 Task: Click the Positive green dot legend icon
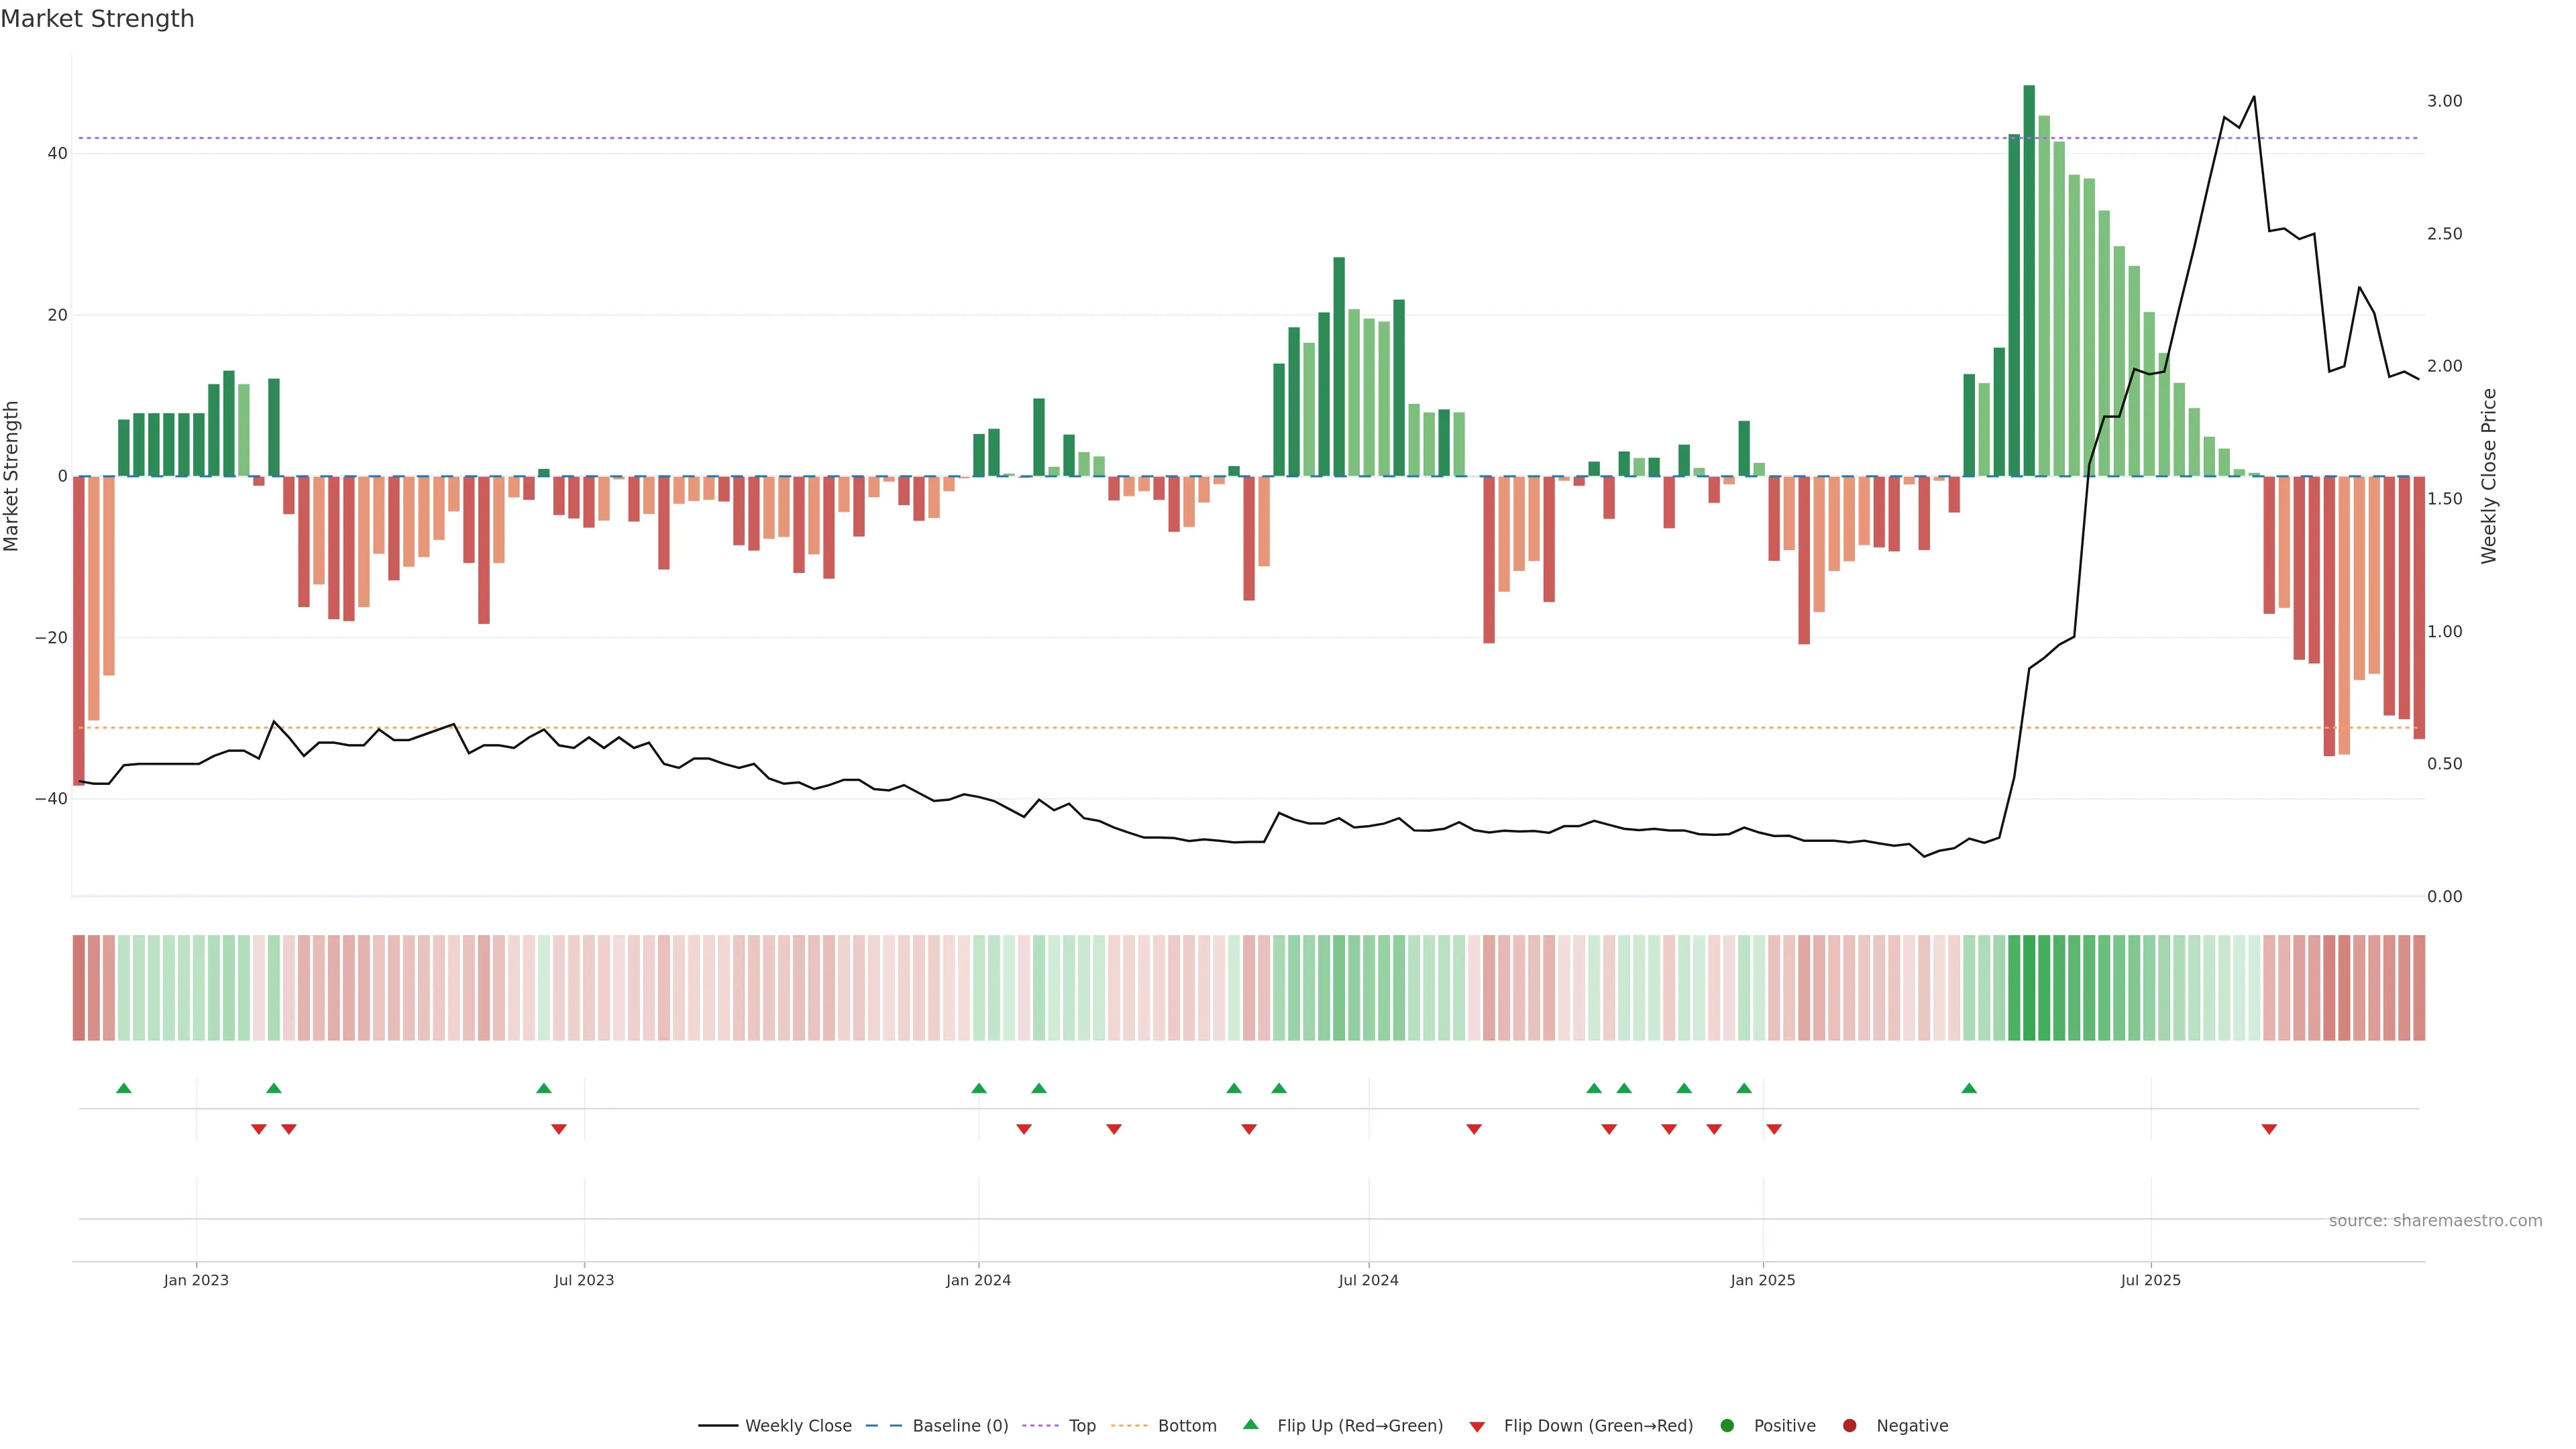pyautogui.click(x=1727, y=1426)
